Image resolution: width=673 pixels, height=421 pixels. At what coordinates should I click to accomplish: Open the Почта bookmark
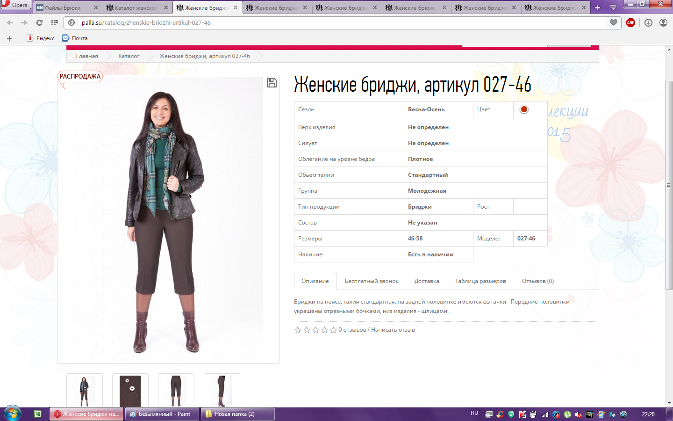[x=75, y=38]
